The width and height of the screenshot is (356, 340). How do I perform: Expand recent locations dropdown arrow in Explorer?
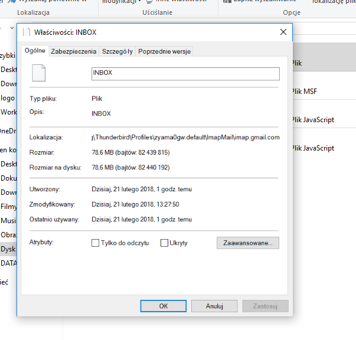tap(12, 28)
